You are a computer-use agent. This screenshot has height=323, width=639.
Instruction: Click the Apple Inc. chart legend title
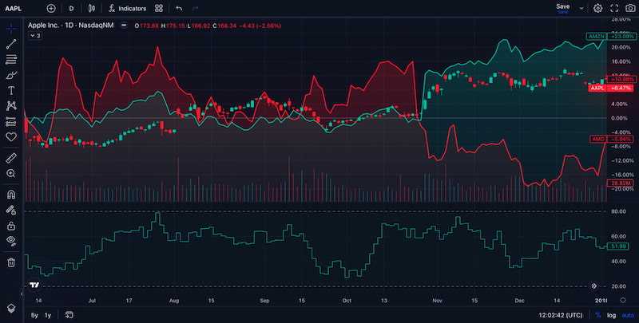[x=70, y=26]
